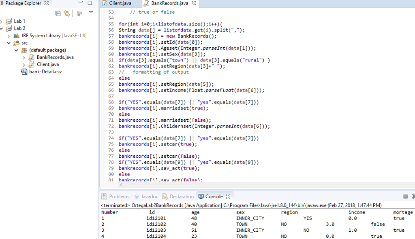Click the Terminate icon in Console toolbar
Image resolution: width=415 pixels, height=239 pixels.
[x=405, y=196]
